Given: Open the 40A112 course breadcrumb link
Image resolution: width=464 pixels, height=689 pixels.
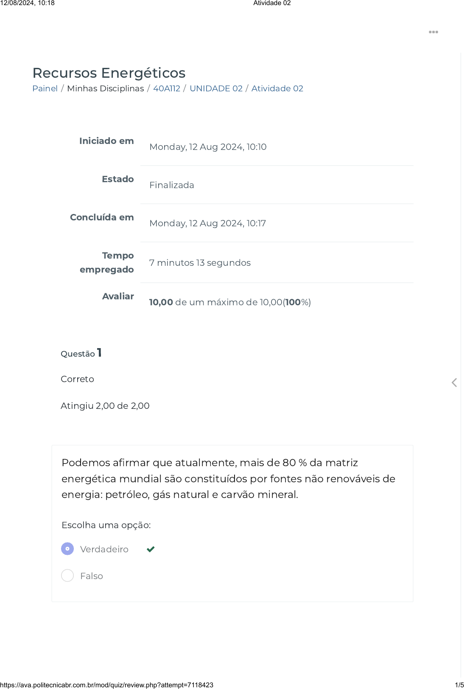Looking at the screenshot, I should tap(167, 88).
